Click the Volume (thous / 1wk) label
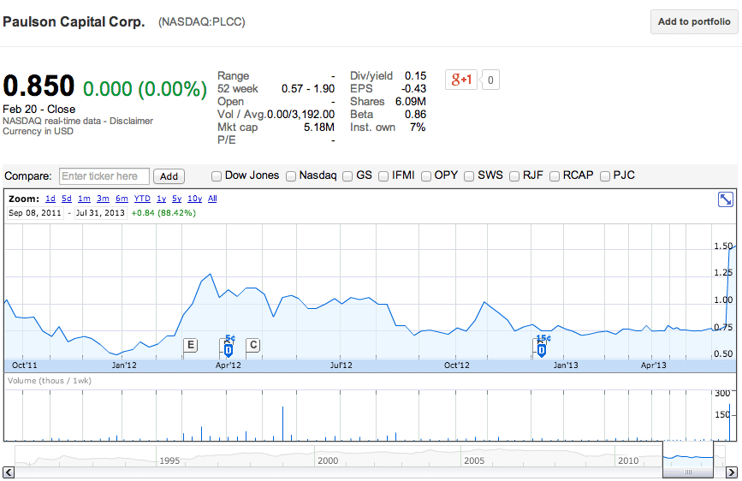The image size is (742, 481). (x=50, y=381)
